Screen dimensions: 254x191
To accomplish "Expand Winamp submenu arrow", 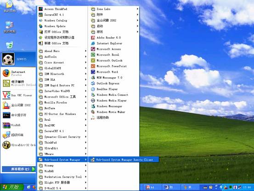I will 85,165.
